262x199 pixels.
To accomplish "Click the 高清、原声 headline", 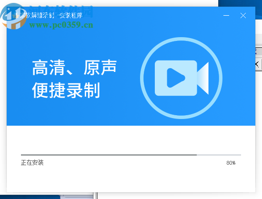I will coord(74,68).
